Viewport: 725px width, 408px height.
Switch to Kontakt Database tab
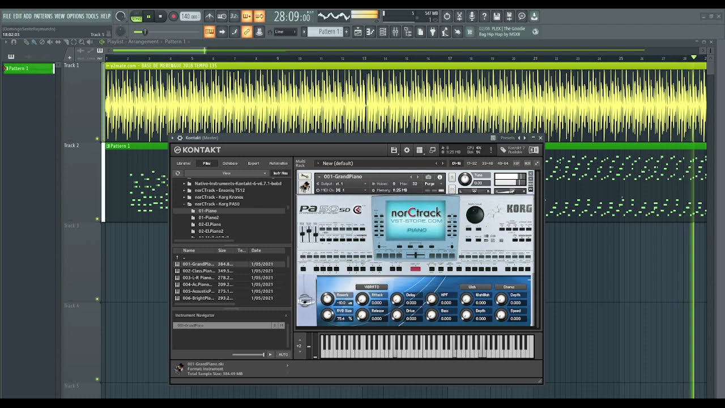tap(230, 163)
